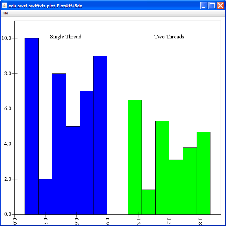Click the blue bar with height 5.0

pos(73,170)
